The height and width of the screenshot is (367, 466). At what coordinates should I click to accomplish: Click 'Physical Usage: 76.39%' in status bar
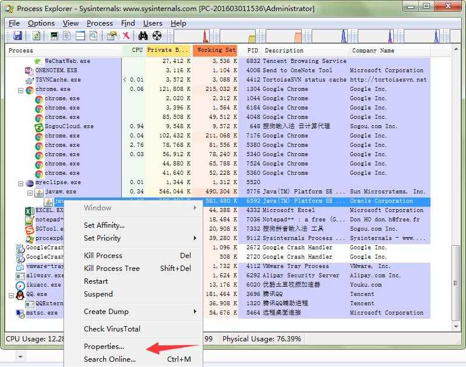[262, 339]
